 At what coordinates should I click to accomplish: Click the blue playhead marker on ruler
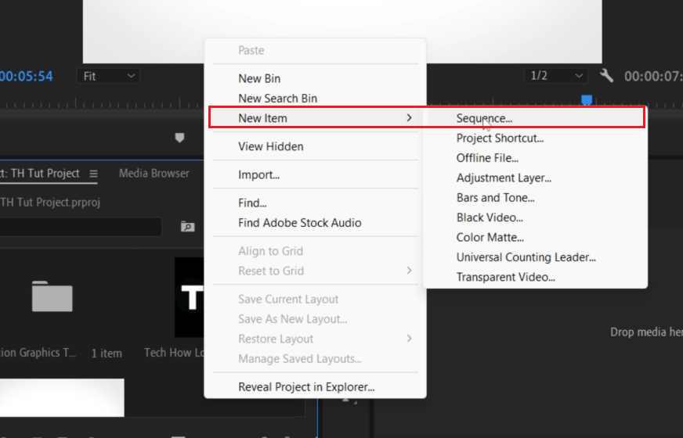coord(586,100)
